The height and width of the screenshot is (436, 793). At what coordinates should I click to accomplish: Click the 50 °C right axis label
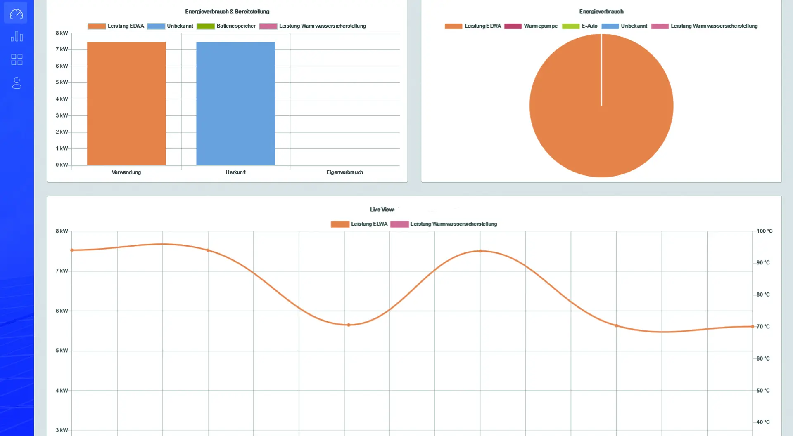click(x=763, y=390)
